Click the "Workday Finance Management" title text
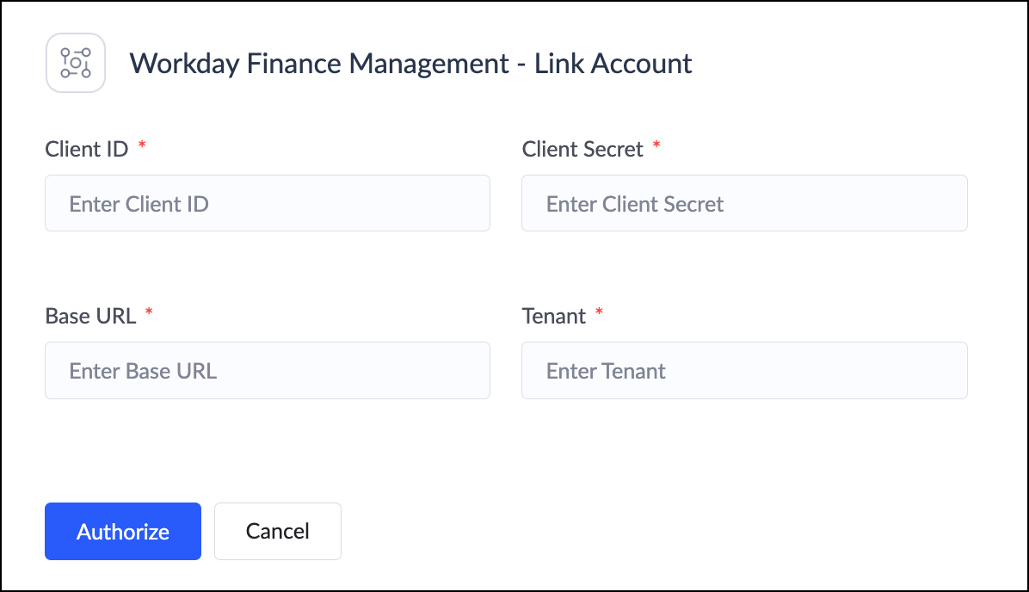This screenshot has height=592, width=1029. [319, 64]
